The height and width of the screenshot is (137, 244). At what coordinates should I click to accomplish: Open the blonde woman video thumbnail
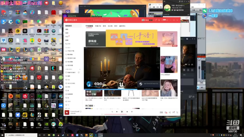(x=169, y=88)
